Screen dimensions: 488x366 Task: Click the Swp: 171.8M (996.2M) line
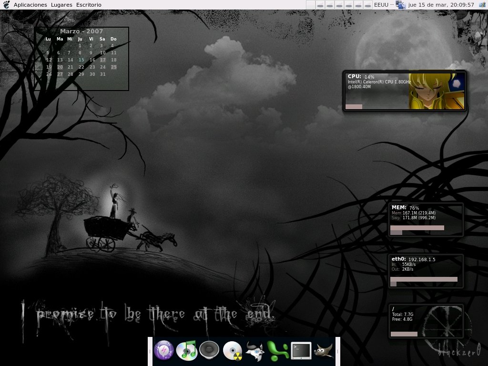tap(414, 218)
